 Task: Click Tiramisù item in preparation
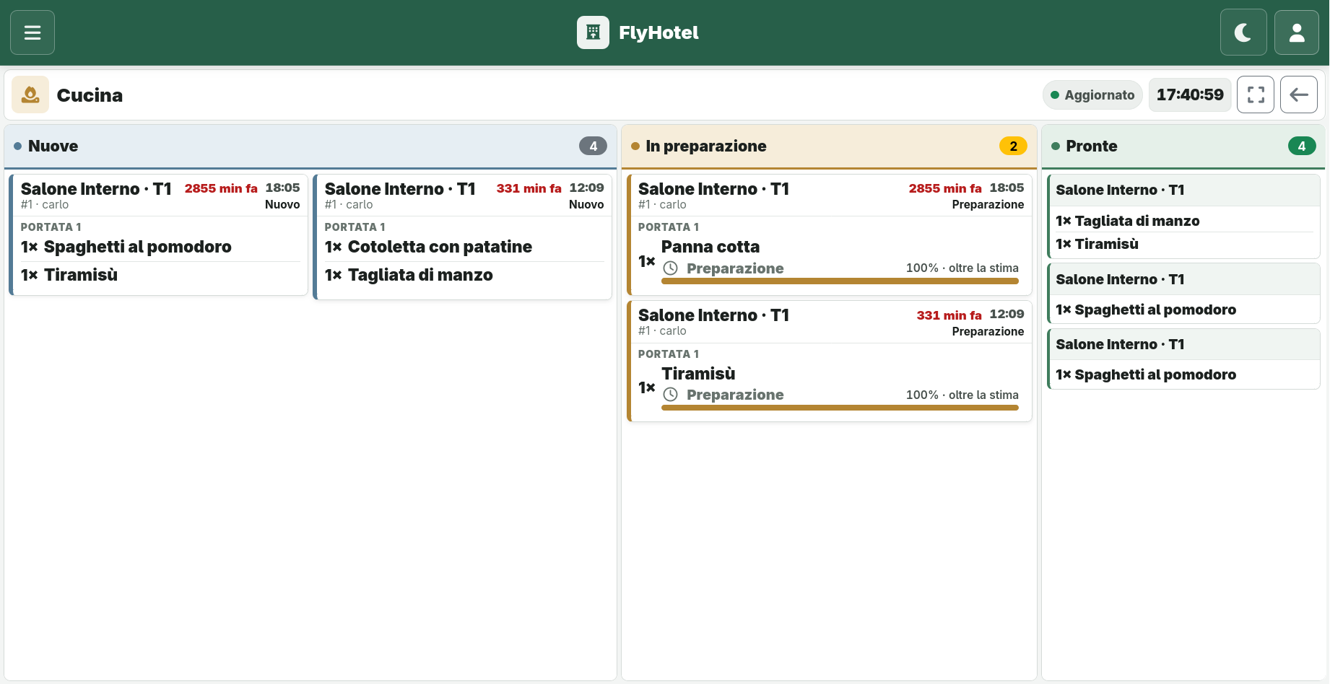click(698, 374)
